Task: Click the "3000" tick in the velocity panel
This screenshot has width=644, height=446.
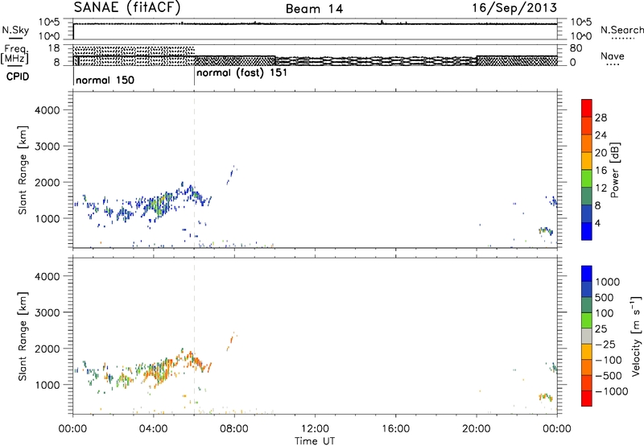Action: (x=47, y=312)
